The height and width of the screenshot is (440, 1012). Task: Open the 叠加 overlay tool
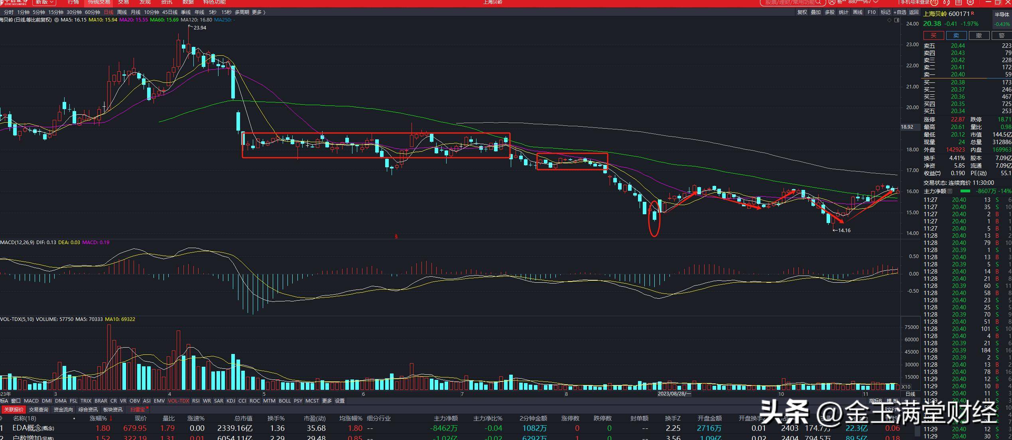(816, 12)
